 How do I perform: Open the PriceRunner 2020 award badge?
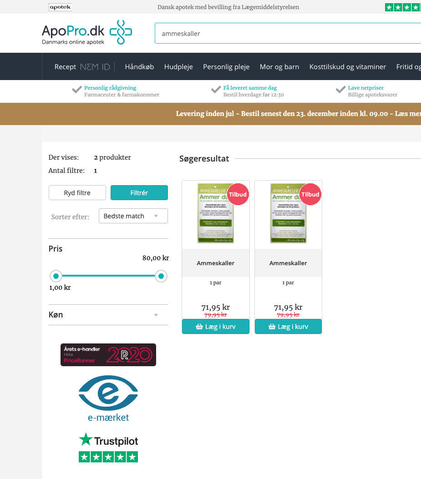(108, 355)
